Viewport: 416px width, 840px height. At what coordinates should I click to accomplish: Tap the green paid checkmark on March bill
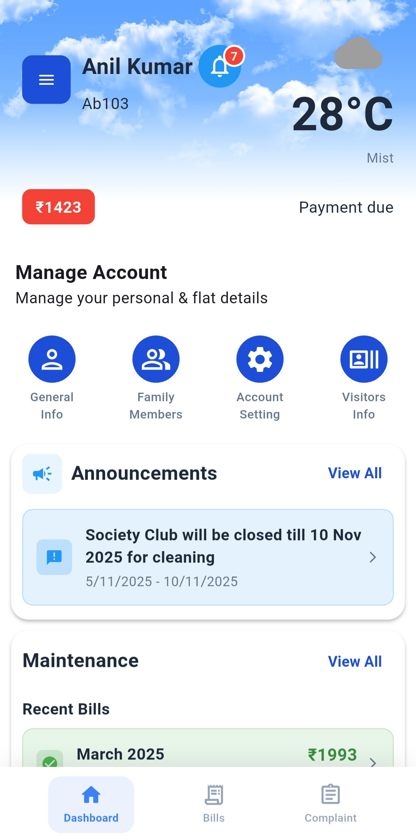coord(50,760)
